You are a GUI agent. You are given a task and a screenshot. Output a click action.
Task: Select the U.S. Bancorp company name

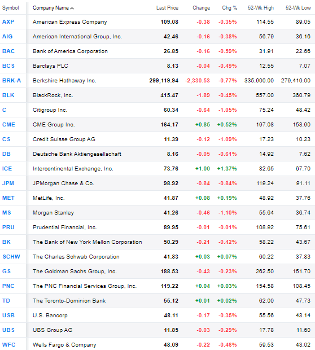pyautogui.click(x=50, y=316)
